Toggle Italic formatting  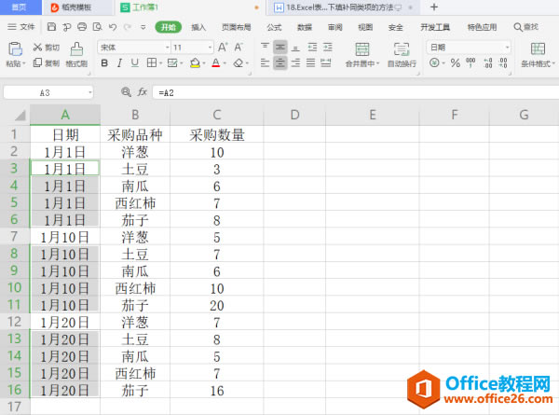pos(119,63)
